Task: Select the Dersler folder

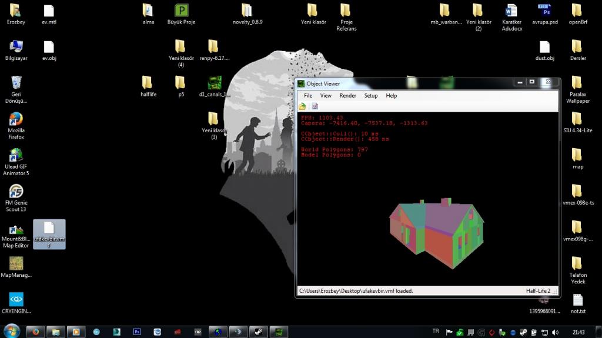Action: click(578, 51)
